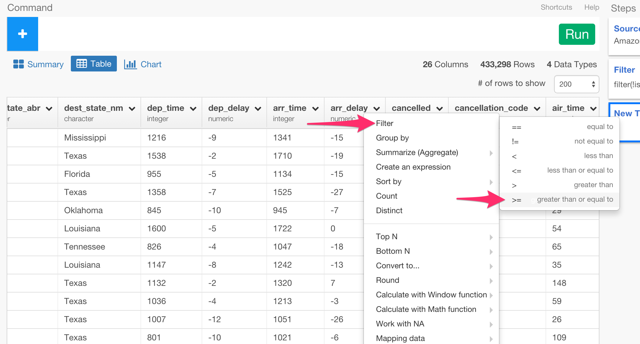Click the Table view grid icon

[x=81, y=64]
